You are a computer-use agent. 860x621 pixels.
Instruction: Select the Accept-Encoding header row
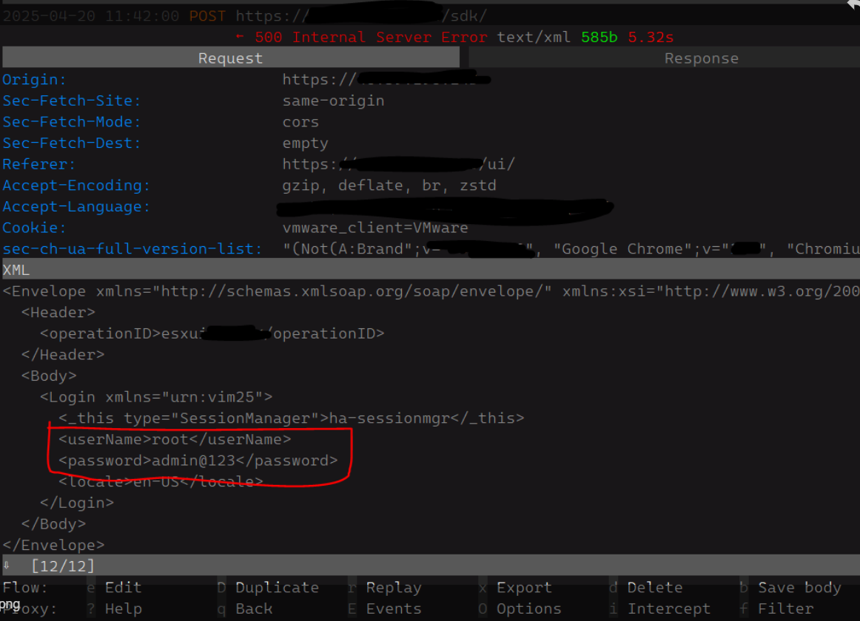75,186
